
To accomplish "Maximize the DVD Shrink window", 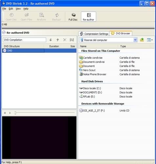I will tap(147, 4).
